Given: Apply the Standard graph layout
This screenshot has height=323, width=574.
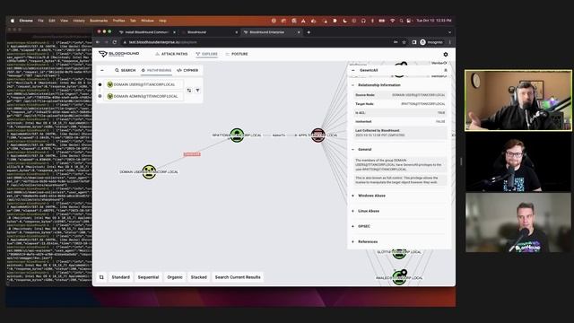Looking at the screenshot, I should [120, 277].
